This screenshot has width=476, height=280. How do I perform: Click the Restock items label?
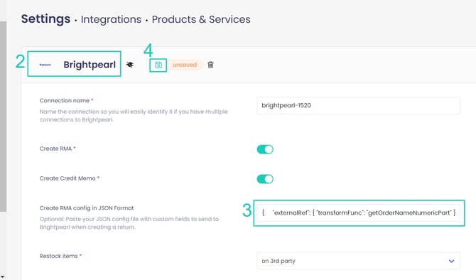tap(58, 256)
